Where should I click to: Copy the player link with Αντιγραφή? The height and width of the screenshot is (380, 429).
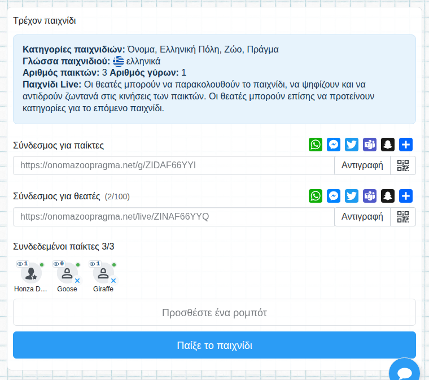pos(362,165)
